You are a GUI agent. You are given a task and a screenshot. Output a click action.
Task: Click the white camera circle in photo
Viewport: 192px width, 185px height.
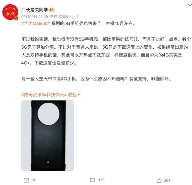49,114
